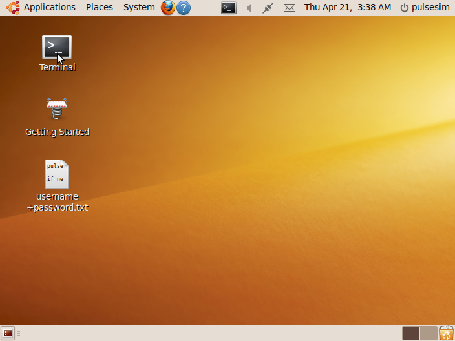Image resolution: width=455 pixels, height=341 pixels.
Task: Open the Trash icon in bottom panel
Action: (x=447, y=333)
